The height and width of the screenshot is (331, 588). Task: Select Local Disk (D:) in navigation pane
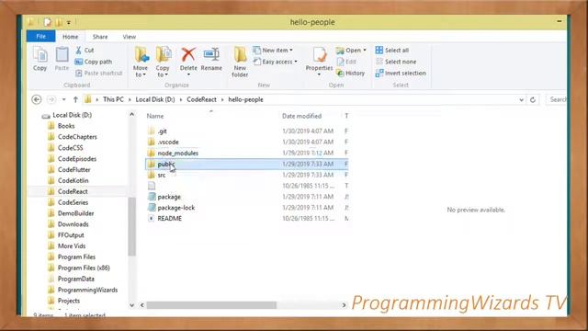72,115
